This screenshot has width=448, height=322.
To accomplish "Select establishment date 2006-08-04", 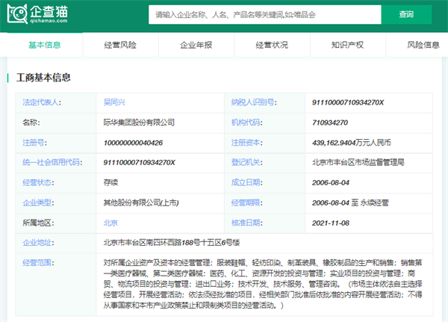I will coord(331,182).
